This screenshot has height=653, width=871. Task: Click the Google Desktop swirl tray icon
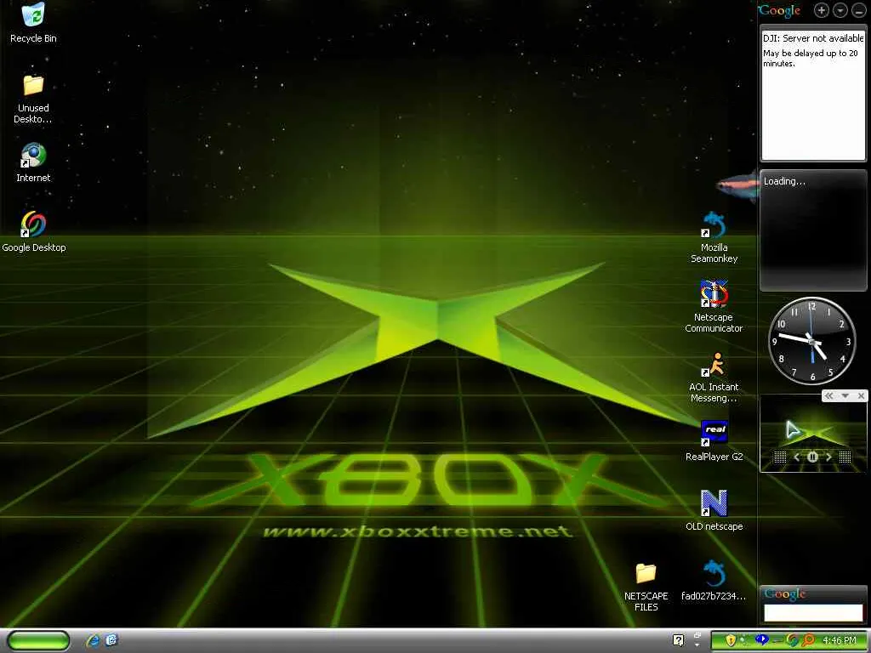(x=793, y=641)
